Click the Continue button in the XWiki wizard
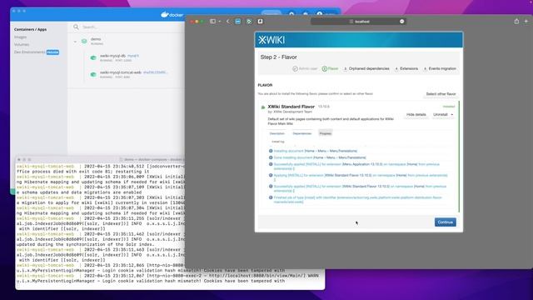The height and width of the screenshot is (300, 533). pyautogui.click(x=445, y=222)
